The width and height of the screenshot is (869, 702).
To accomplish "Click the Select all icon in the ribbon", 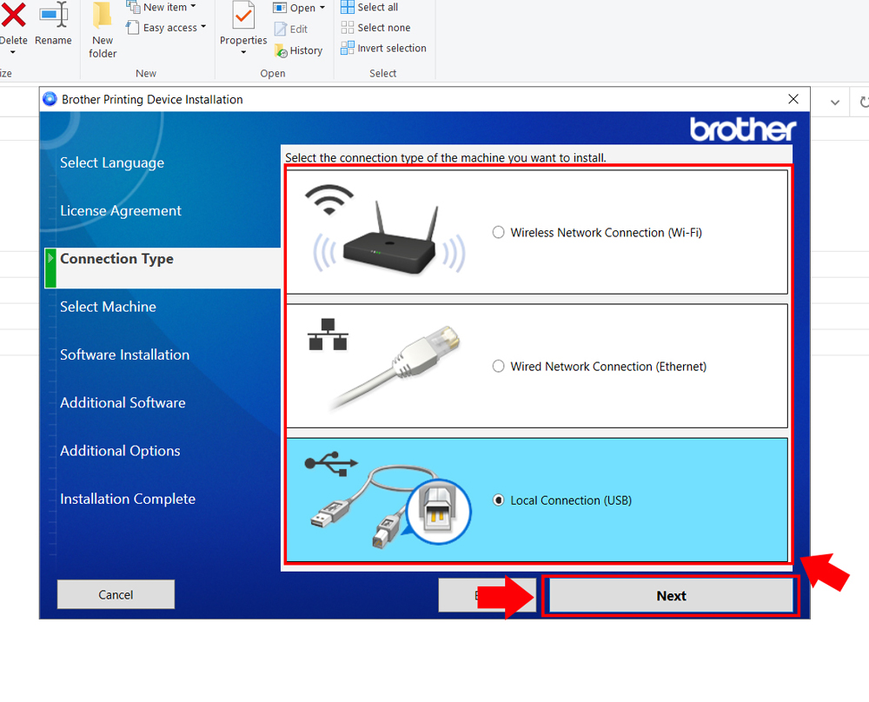I will (347, 7).
